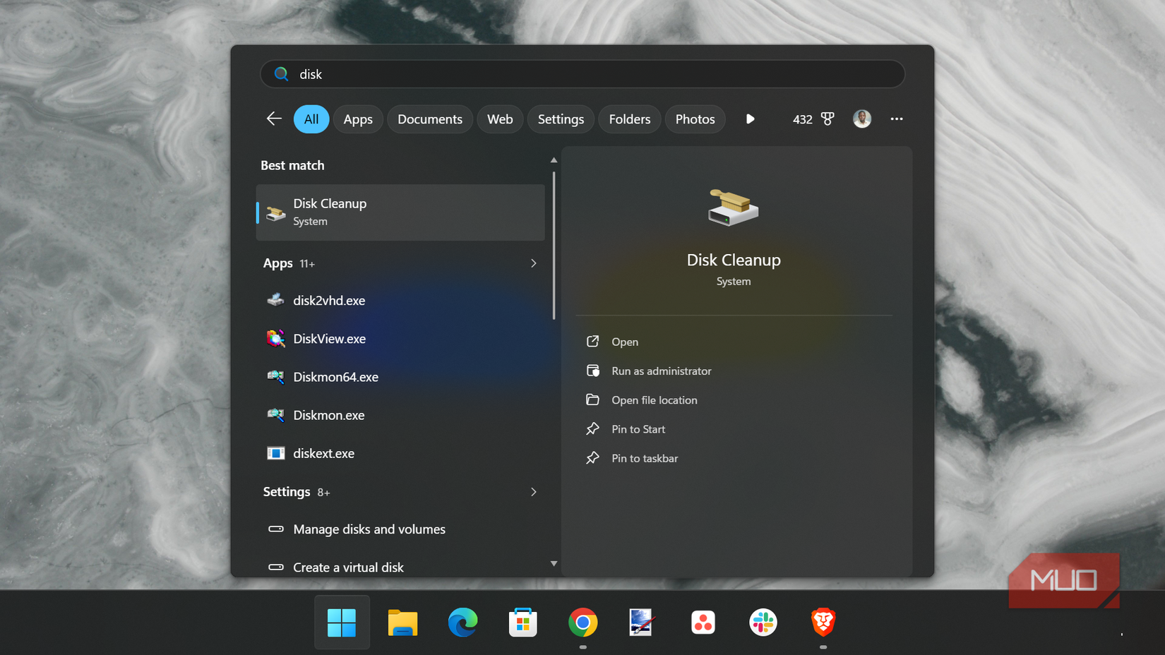Open the user profile avatar
Image resolution: width=1165 pixels, height=655 pixels.
tap(861, 119)
